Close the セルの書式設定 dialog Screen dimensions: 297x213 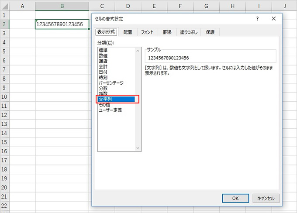273,19
